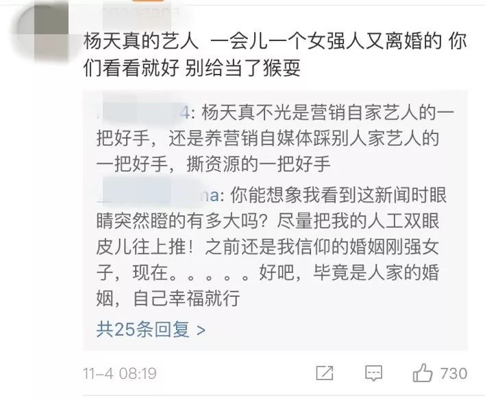The width and height of the screenshot is (485, 398).
Task: Tap the line 你们看看就好 别给当了猴耍
Action: tap(192, 67)
